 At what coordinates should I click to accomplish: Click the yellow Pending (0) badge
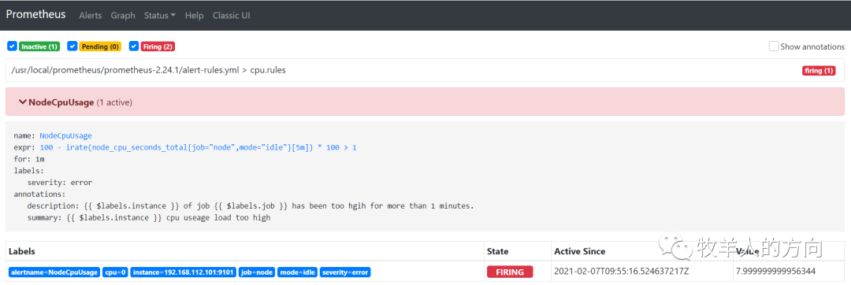click(x=100, y=46)
